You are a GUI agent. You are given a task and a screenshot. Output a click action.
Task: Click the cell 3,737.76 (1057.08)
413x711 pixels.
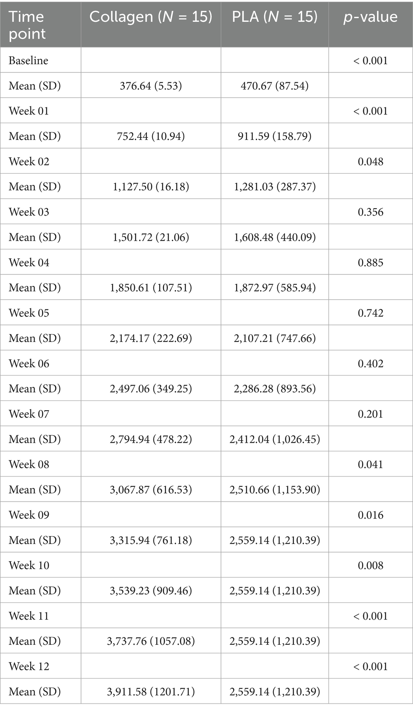151,641
